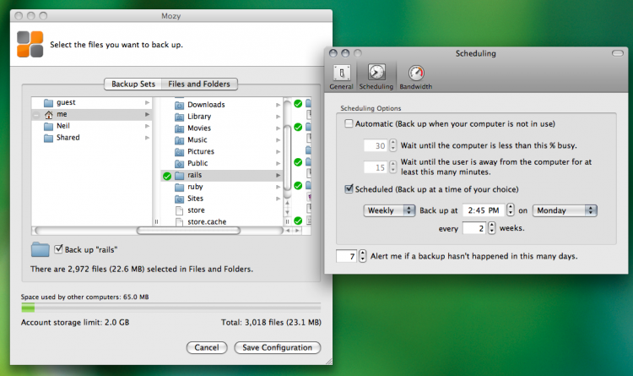
Task: Open the Scheduling preferences pane
Action: pyautogui.click(x=376, y=77)
